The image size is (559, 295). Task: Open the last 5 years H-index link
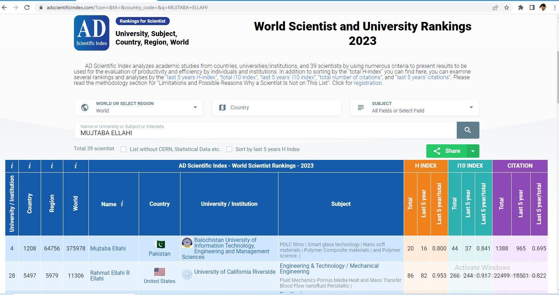pos(191,77)
